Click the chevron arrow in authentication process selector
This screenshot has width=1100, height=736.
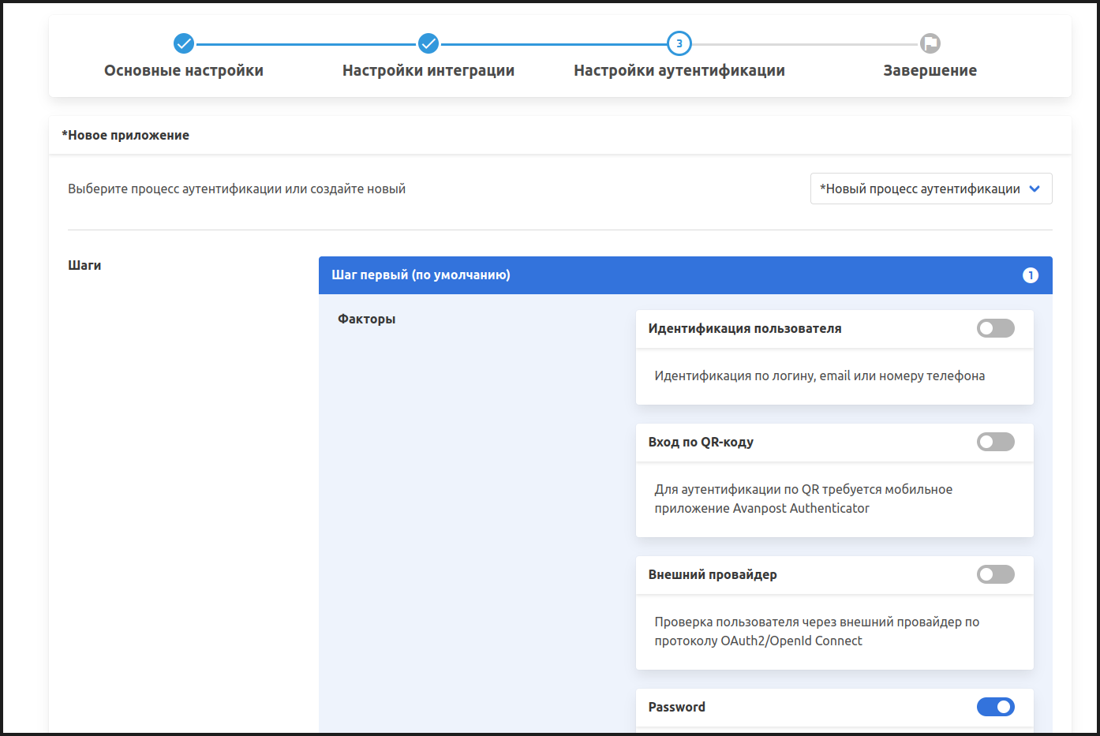(x=1035, y=189)
